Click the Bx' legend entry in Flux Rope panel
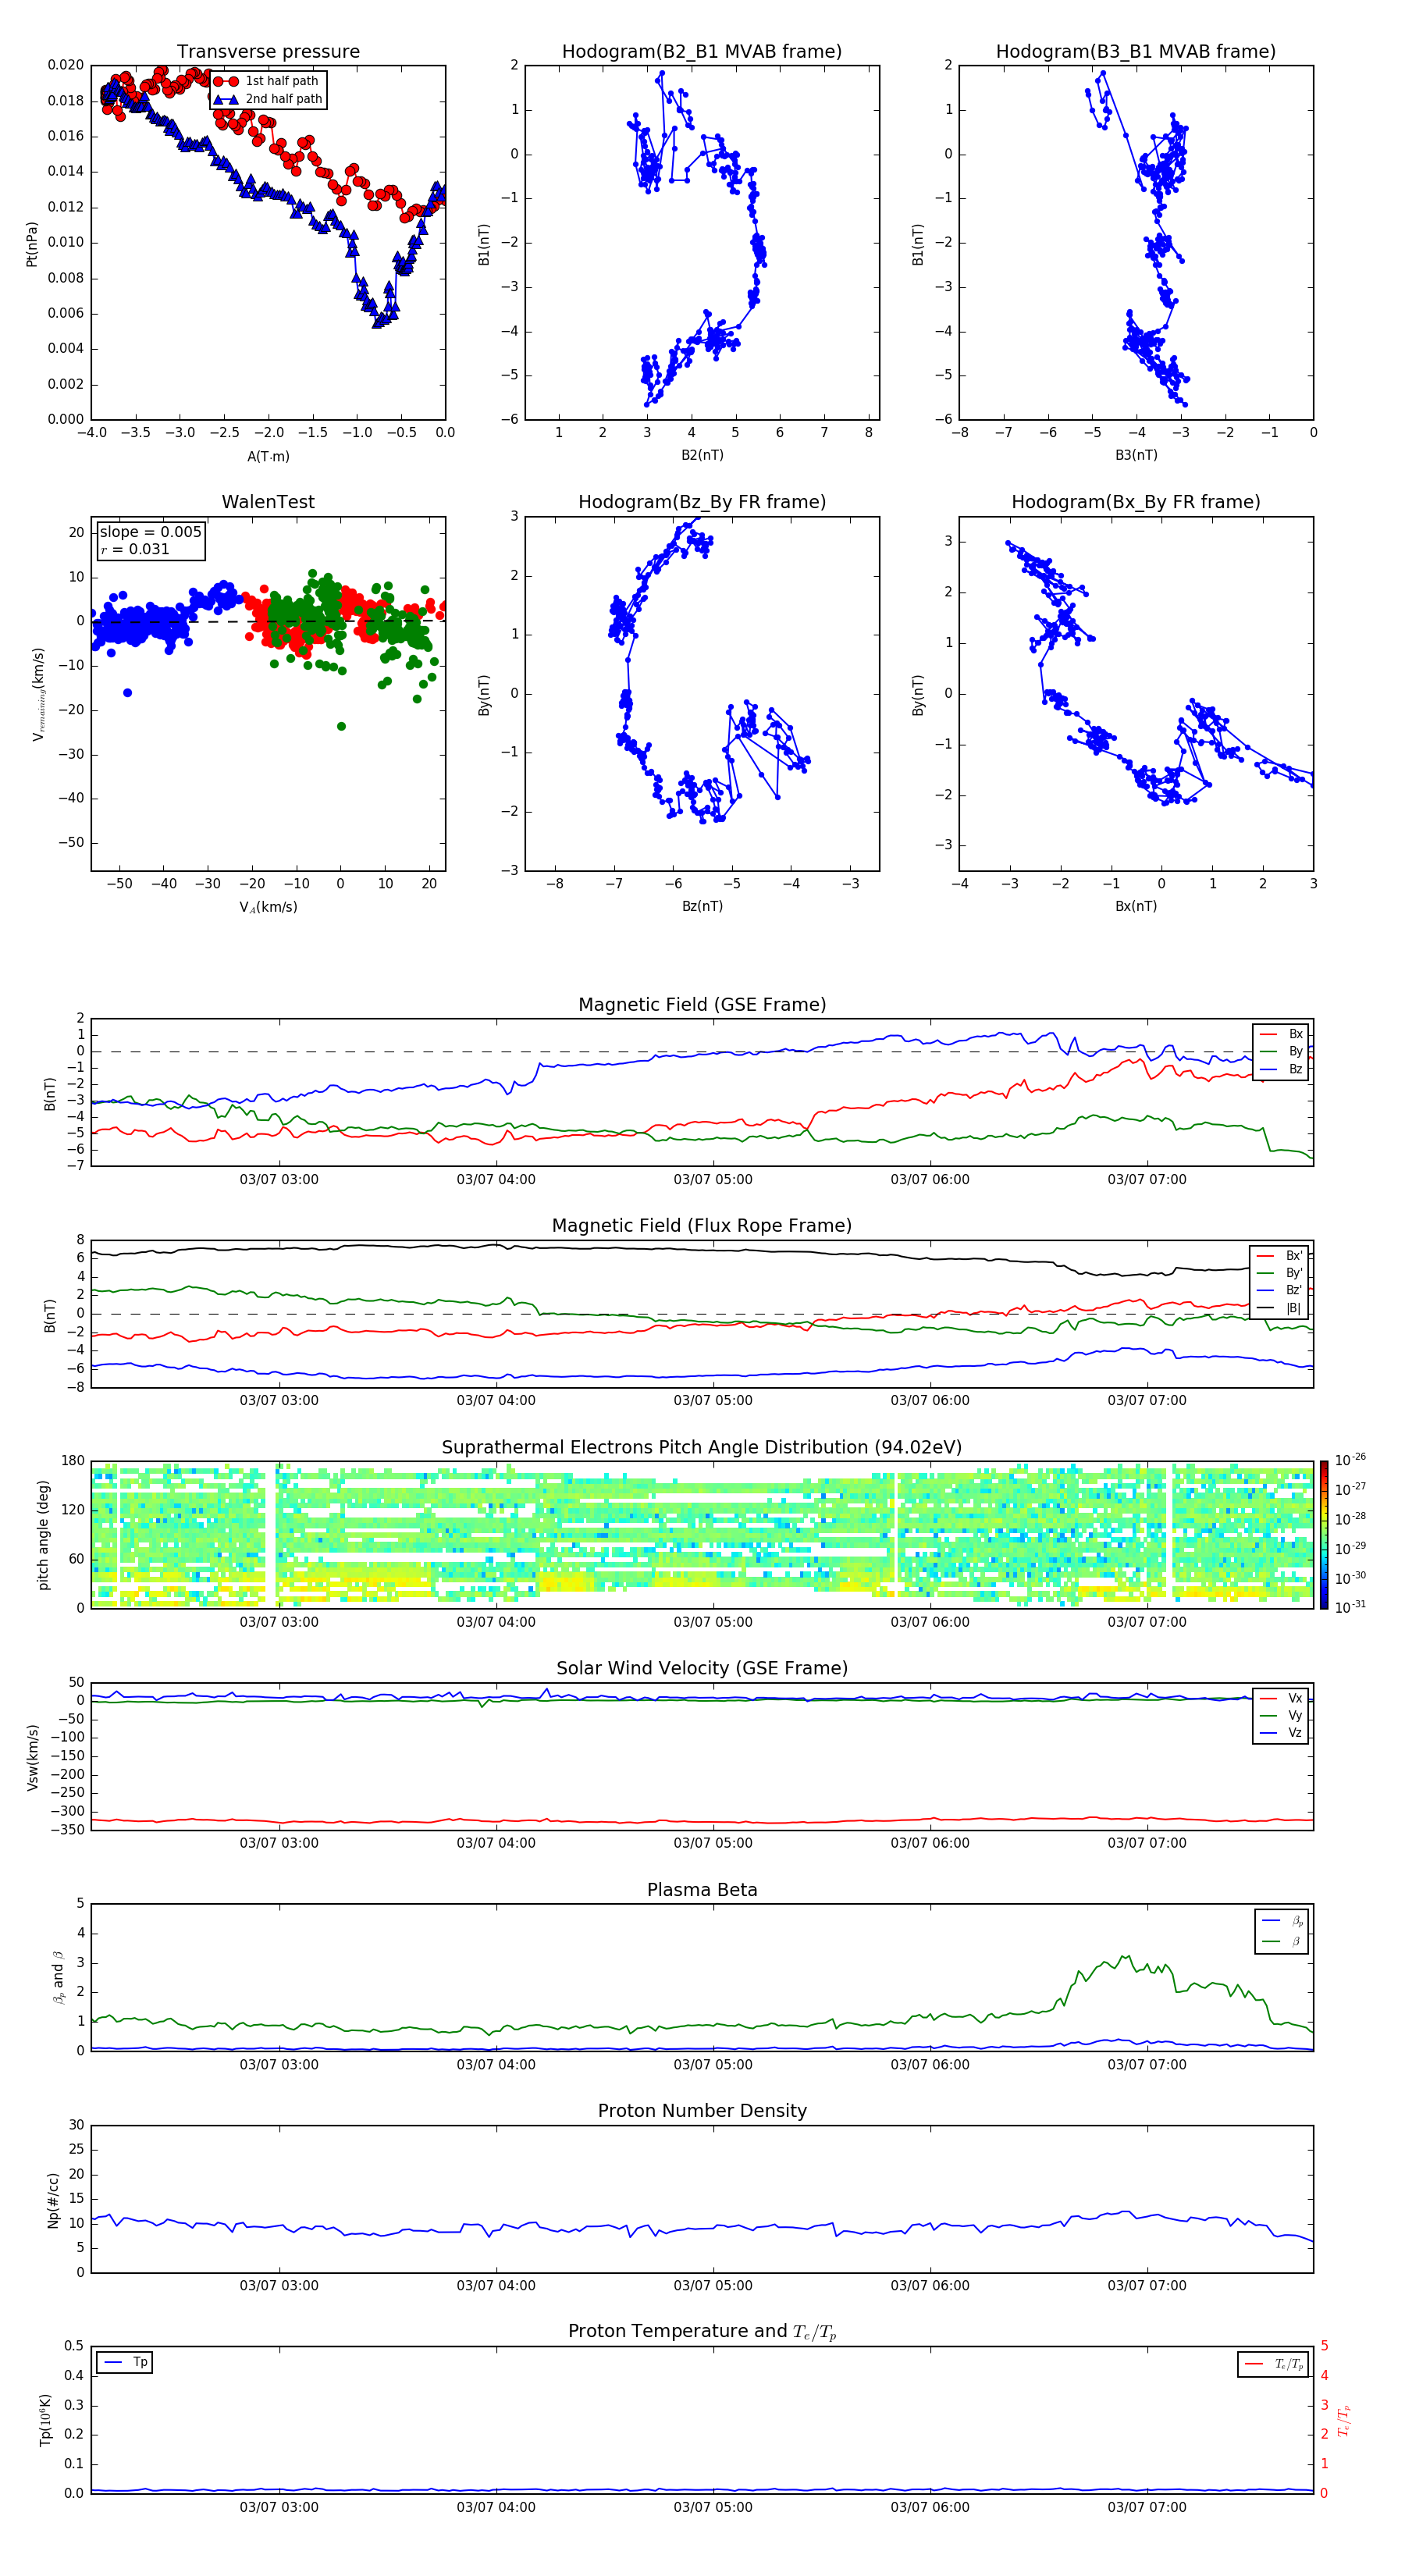1405x2576 pixels. pos(1280,1256)
